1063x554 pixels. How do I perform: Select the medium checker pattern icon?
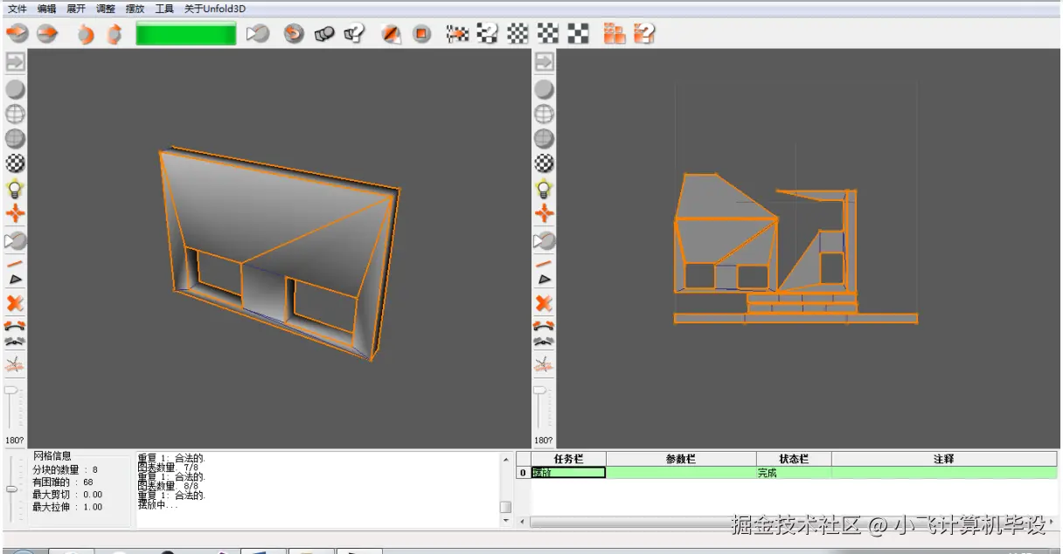[x=548, y=34]
